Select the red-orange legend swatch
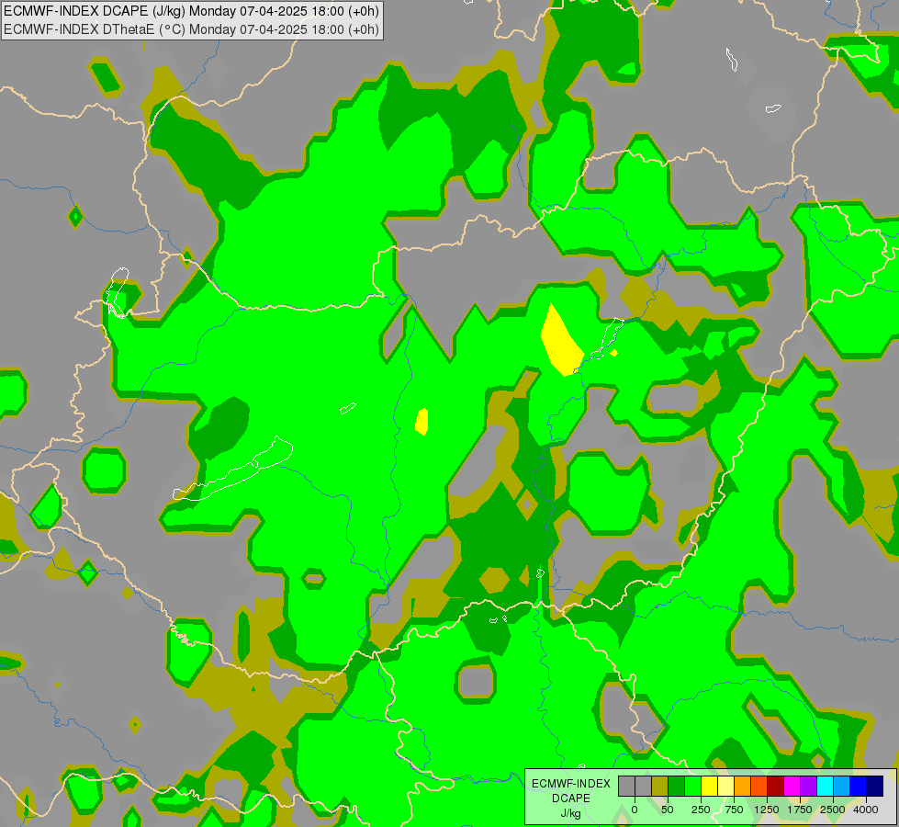The width and height of the screenshot is (899, 827). [759, 786]
